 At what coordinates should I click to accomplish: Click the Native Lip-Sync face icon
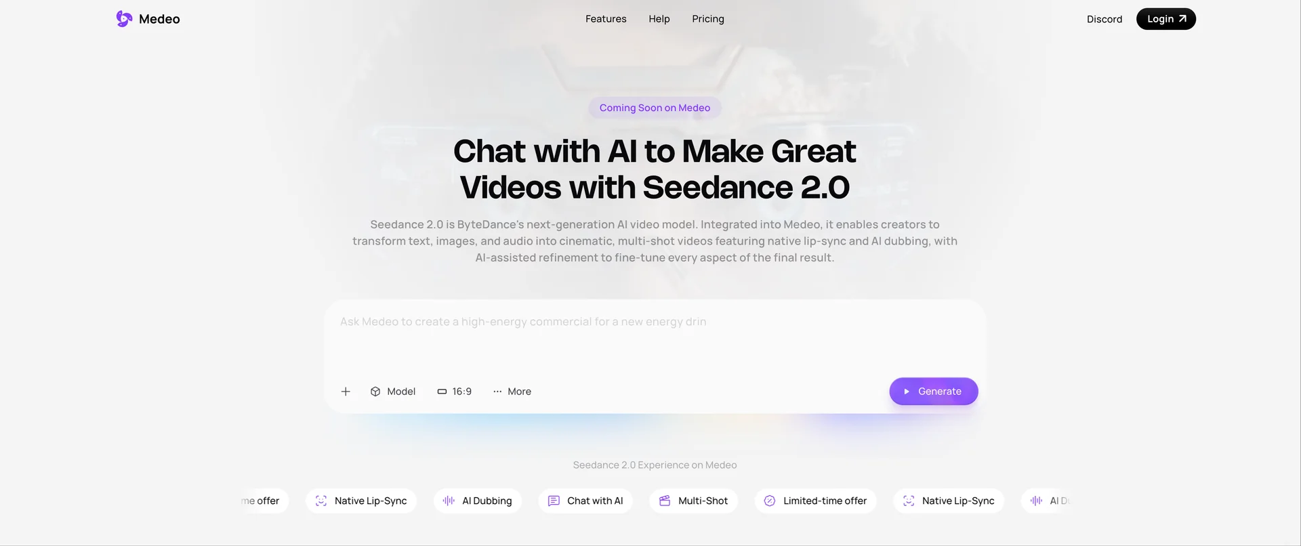321,501
